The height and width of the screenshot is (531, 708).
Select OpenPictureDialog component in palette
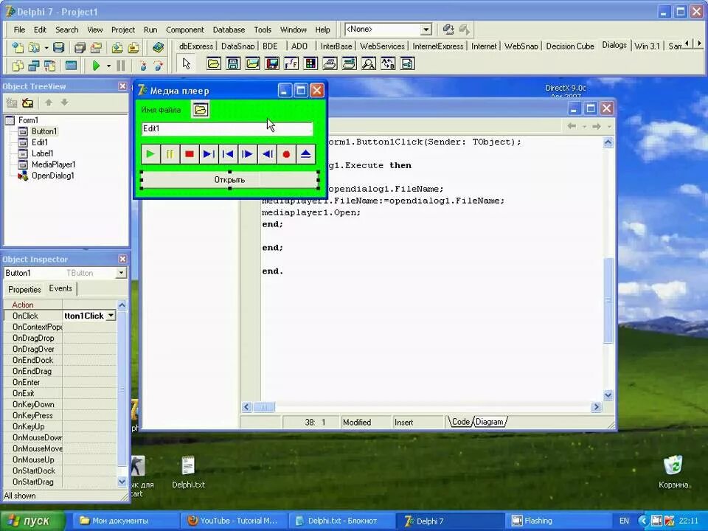point(252,63)
